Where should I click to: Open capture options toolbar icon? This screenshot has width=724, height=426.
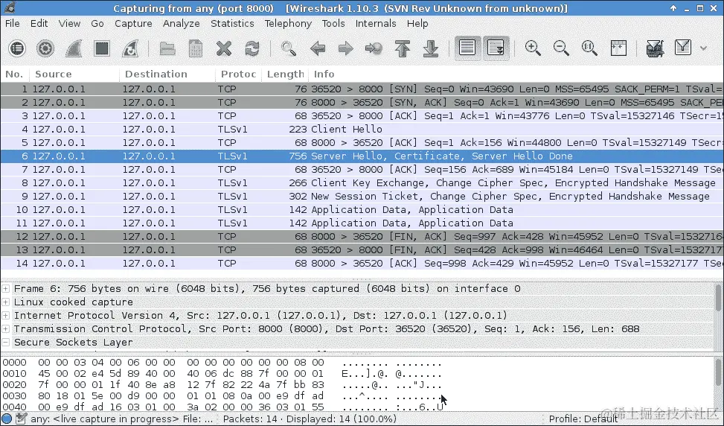(x=45, y=48)
